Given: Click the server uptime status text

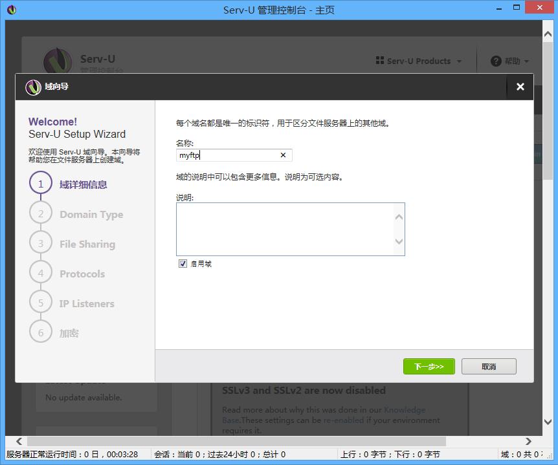Looking at the screenshot, I should point(72,455).
